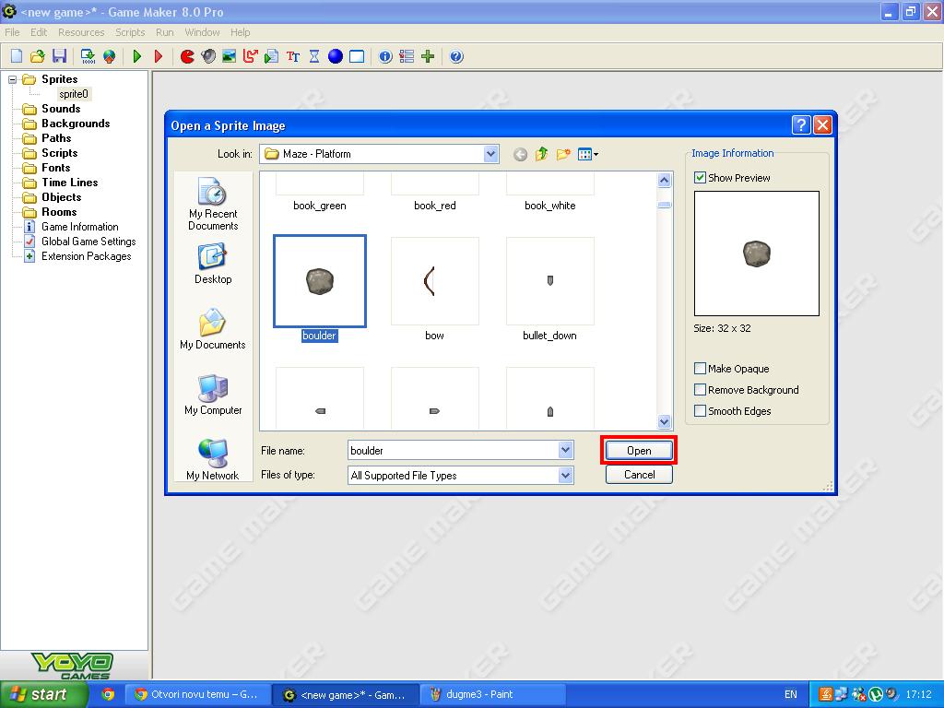Click the Chrome quick launch icon
The image size is (944, 708).
(x=108, y=694)
